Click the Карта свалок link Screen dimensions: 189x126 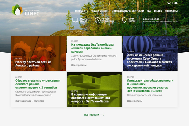click(x=132, y=20)
